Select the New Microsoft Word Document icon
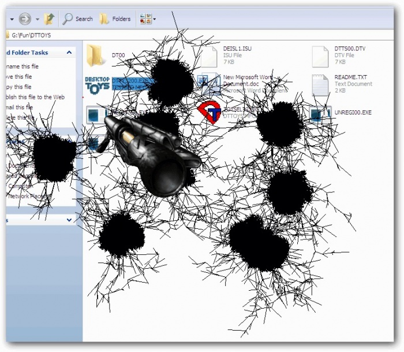 209,84
